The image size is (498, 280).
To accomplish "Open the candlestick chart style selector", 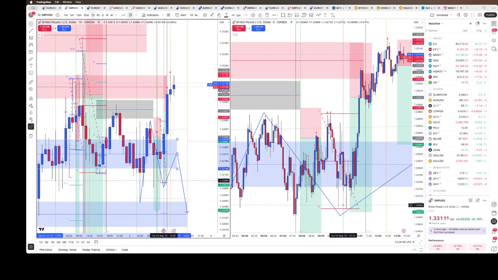I will 130,15.
